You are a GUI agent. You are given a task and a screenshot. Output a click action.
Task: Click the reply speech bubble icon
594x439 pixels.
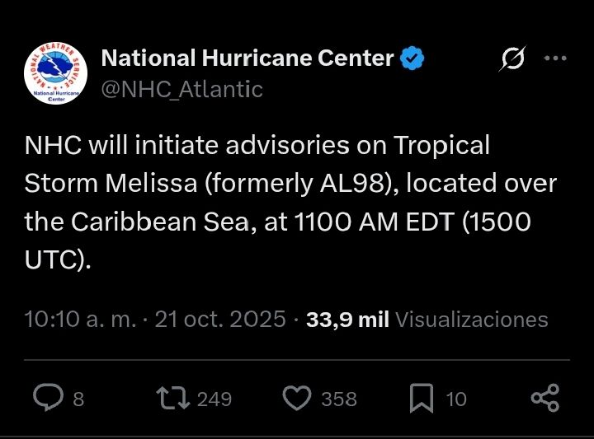[49, 399]
